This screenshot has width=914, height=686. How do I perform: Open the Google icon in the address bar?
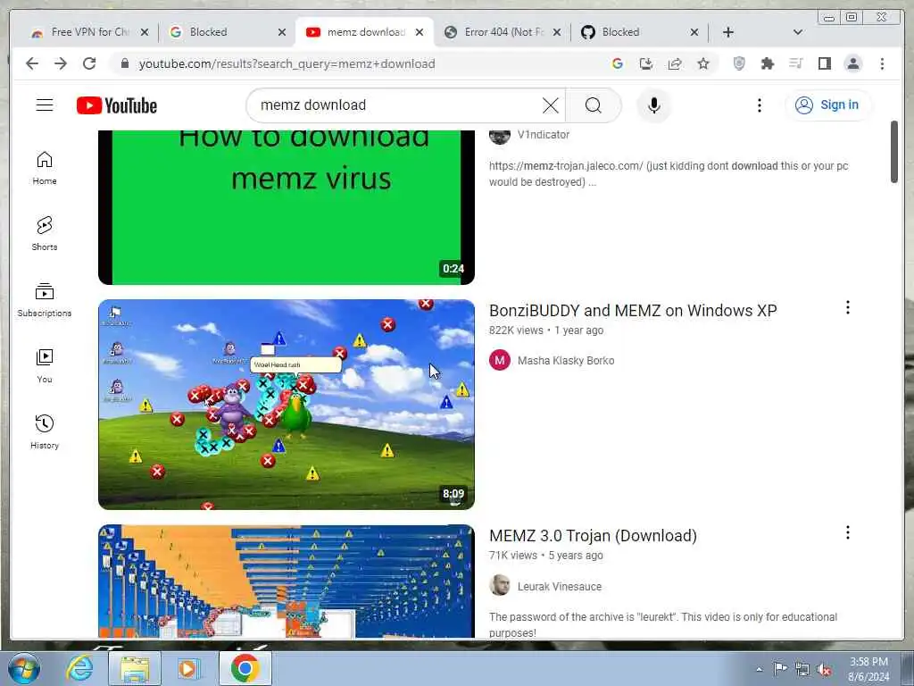[x=618, y=63]
